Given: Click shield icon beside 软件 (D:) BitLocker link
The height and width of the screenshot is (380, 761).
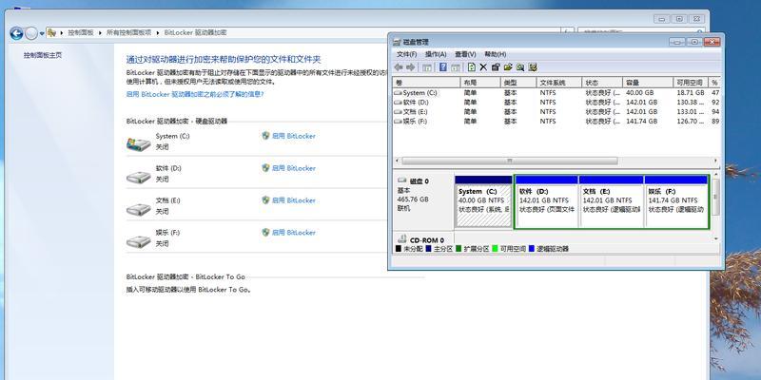Looking at the screenshot, I should coord(265,168).
